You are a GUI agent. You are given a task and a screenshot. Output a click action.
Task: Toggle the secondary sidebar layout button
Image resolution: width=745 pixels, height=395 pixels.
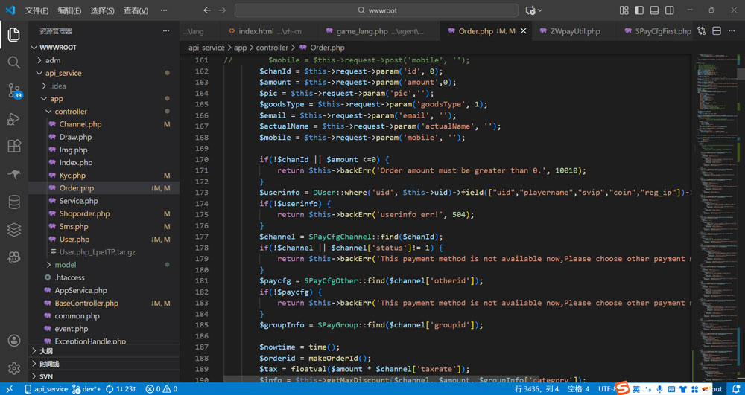[x=670, y=10]
